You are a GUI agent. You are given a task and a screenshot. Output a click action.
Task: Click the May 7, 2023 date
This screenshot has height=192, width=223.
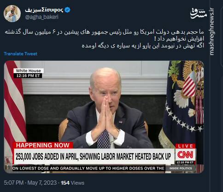tap(42, 183)
